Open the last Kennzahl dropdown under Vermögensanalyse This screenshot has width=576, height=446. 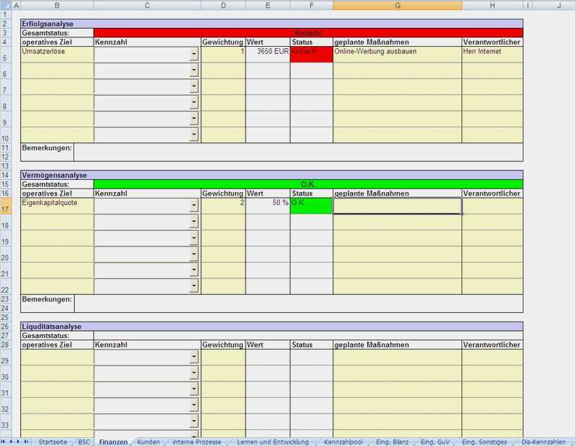[194, 285]
